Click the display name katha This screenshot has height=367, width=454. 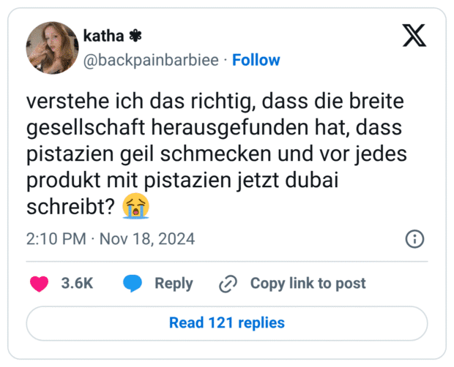105,36
